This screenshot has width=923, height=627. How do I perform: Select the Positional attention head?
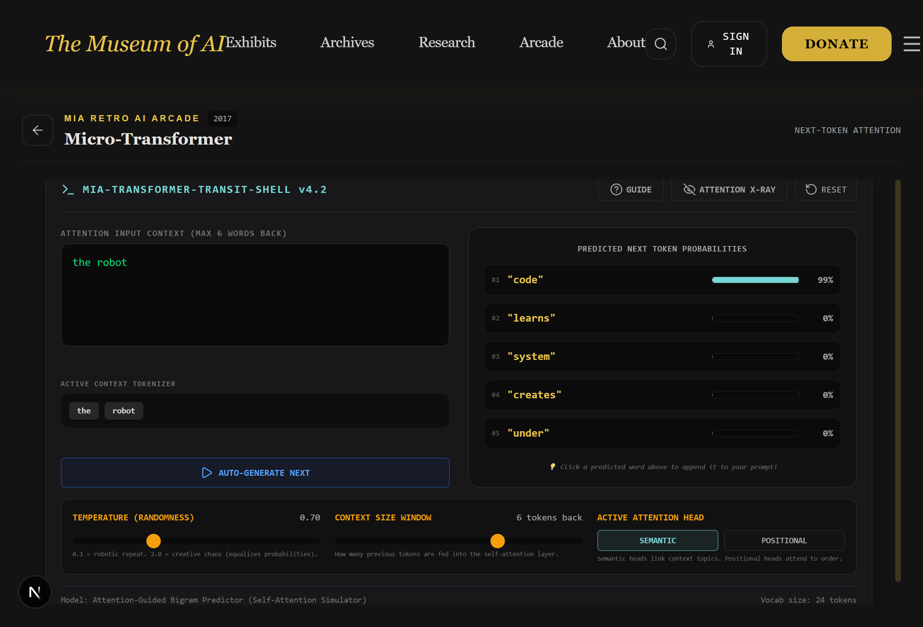tap(784, 540)
